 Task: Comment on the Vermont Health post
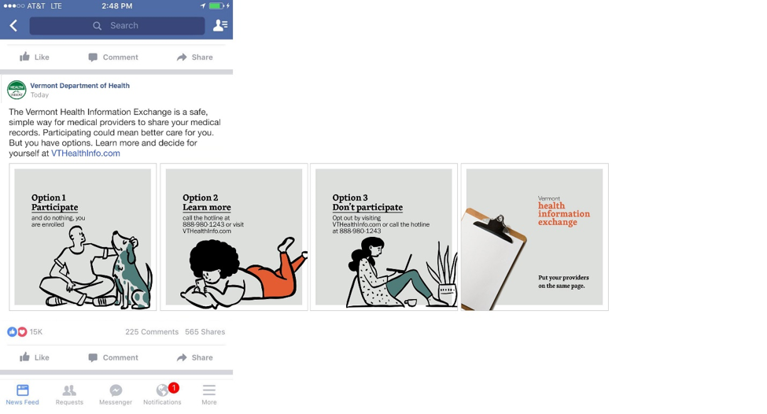pyautogui.click(x=113, y=357)
